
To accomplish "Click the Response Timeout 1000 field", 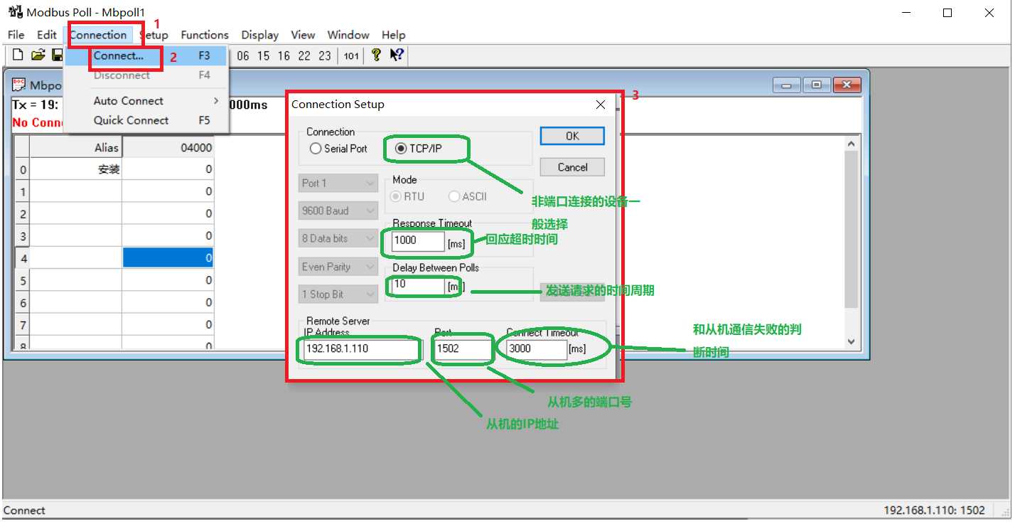I will point(418,241).
